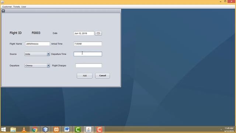The width and height of the screenshot is (236, 133).
Task: Launch VLC media player from taskbar
Action: click(24, 129)
